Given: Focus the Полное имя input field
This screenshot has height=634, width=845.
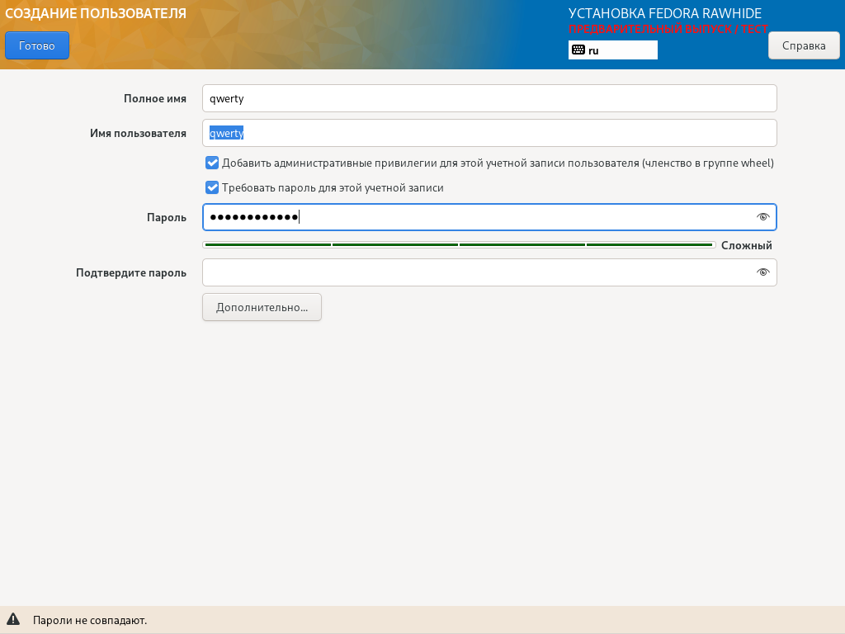Looking at the screenshot, I should (x=489, y=98).
